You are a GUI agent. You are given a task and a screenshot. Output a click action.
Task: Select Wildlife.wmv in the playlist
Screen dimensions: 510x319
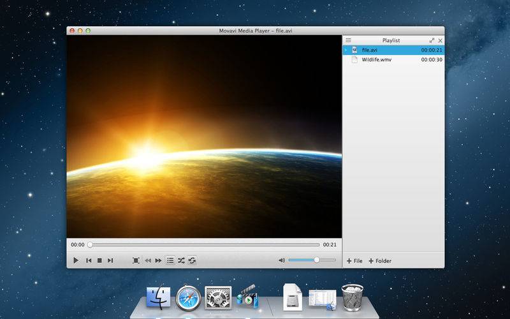pyautogui.click(x=393, y=59)
